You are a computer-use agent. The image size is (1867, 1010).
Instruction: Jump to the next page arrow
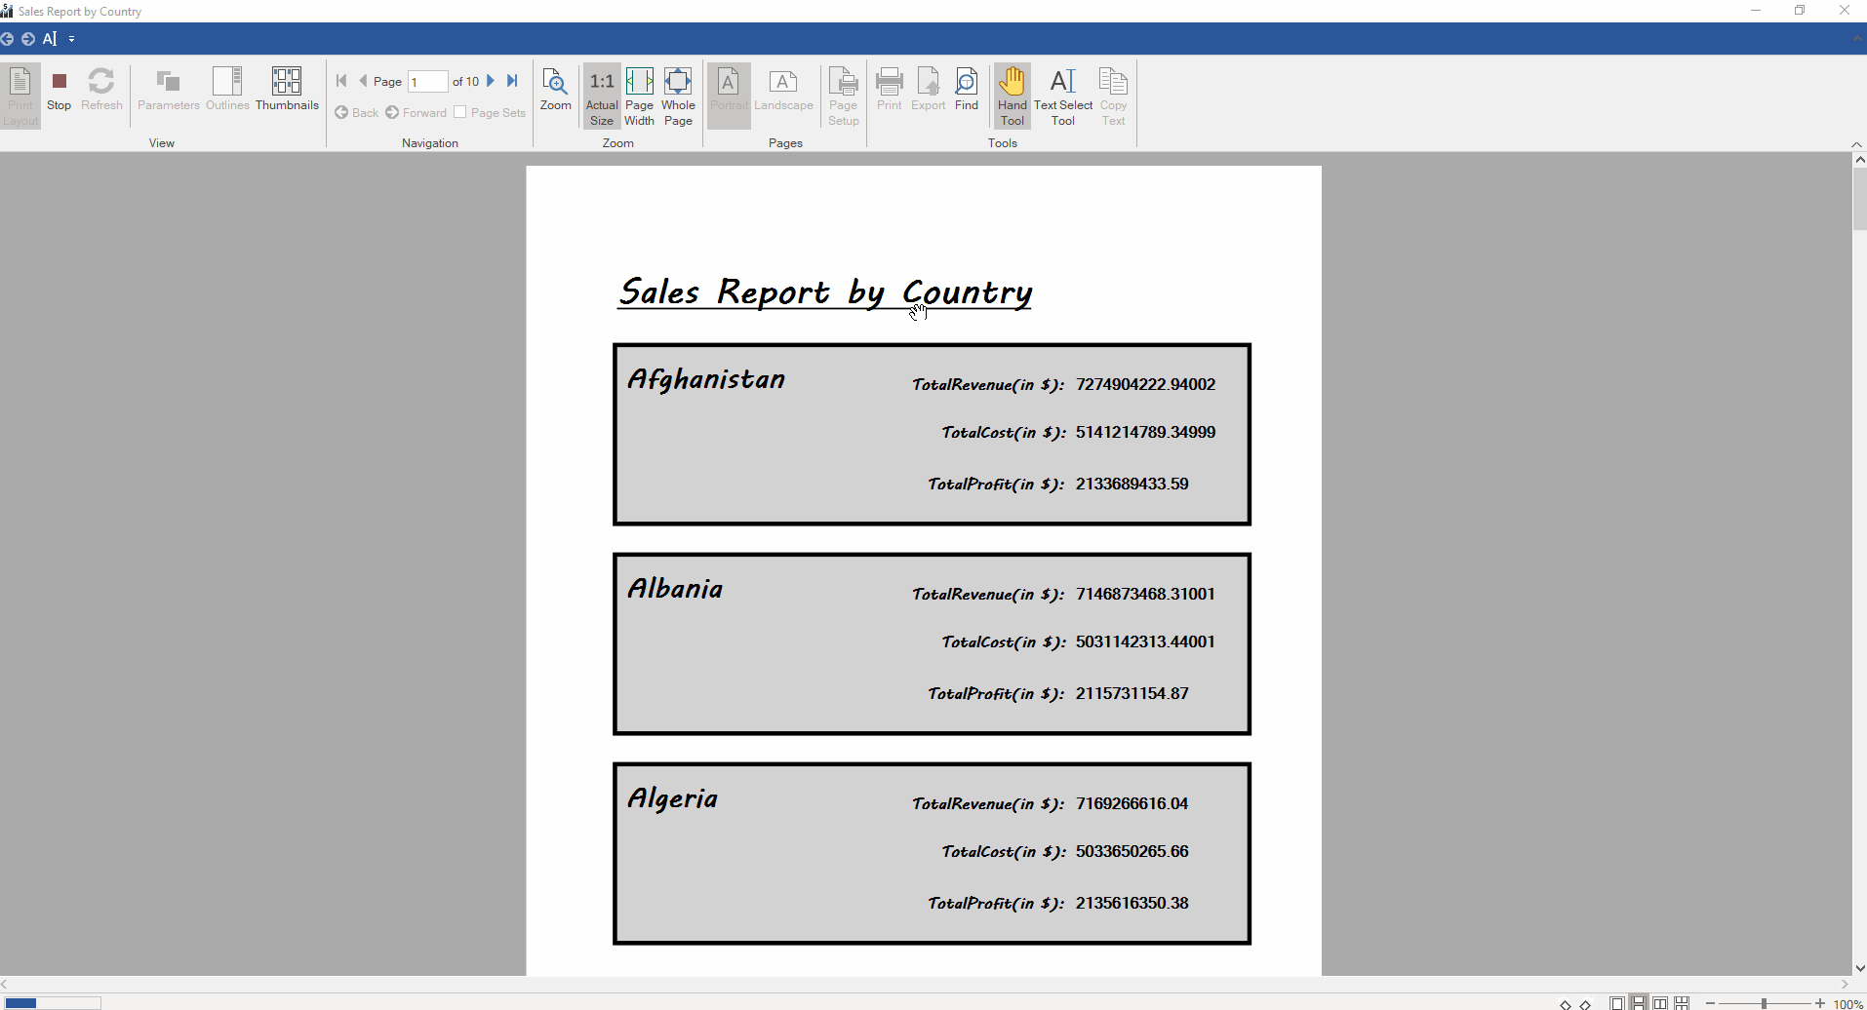[x=491, y=81]
